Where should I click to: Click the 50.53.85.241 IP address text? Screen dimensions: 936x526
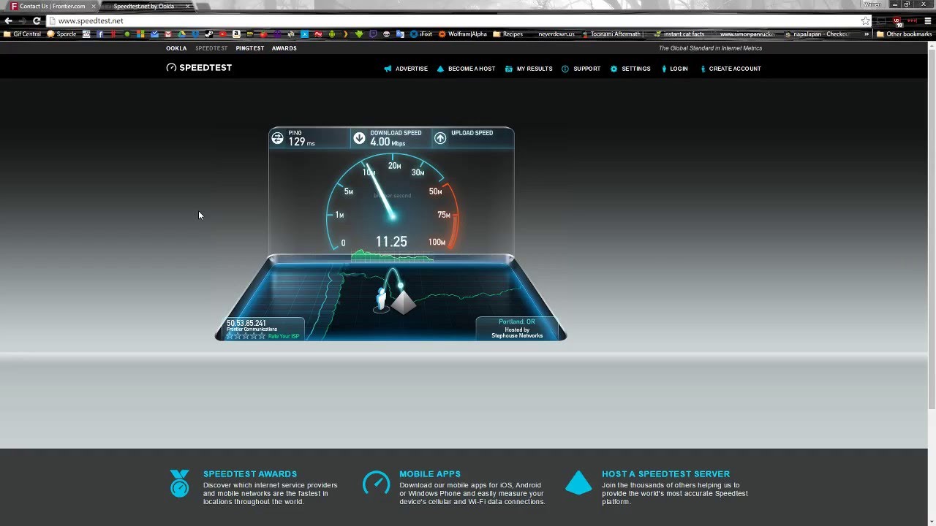[x=246, y=323]
